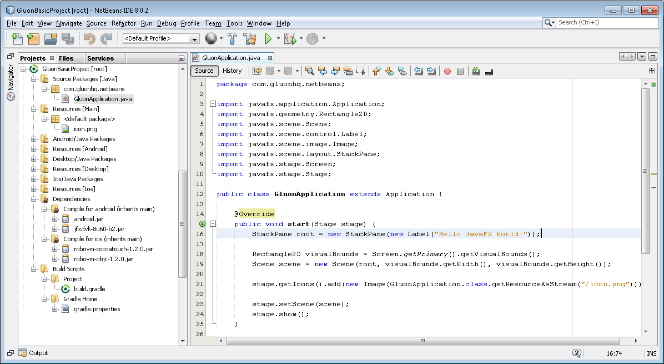Click the Uncomment lines icon

(x=489, y=71)
